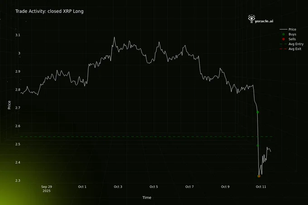308x205 pixels.
Task: Click the 'Oct 3' date label
Action: (x=118, y=187)
